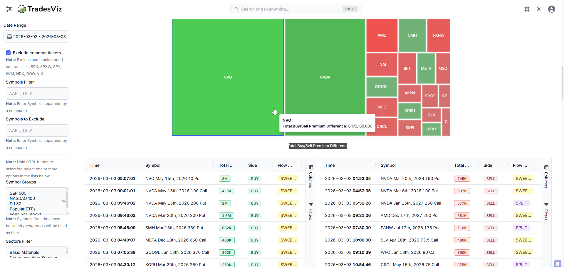Viewport: 564px width, 267px height.
Task: Click the SPOT treemap tile
Action: coord(430,96)
